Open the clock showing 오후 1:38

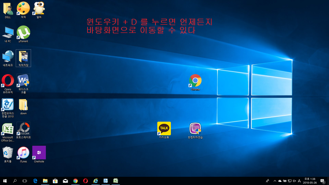pyautogui.click(x=310, y=181)
